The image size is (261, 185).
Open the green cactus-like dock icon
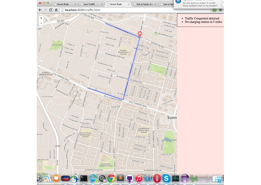pos(194,178)
